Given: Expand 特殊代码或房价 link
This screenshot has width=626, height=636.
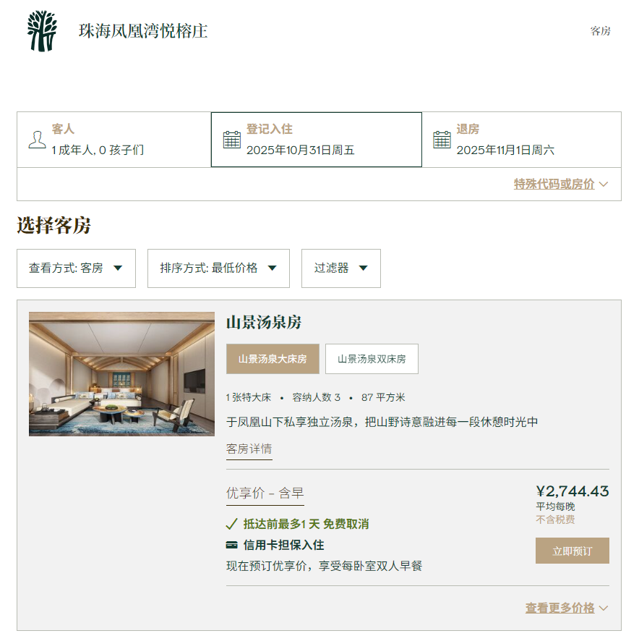Looking at the screenshot, I should pos(554,184).
